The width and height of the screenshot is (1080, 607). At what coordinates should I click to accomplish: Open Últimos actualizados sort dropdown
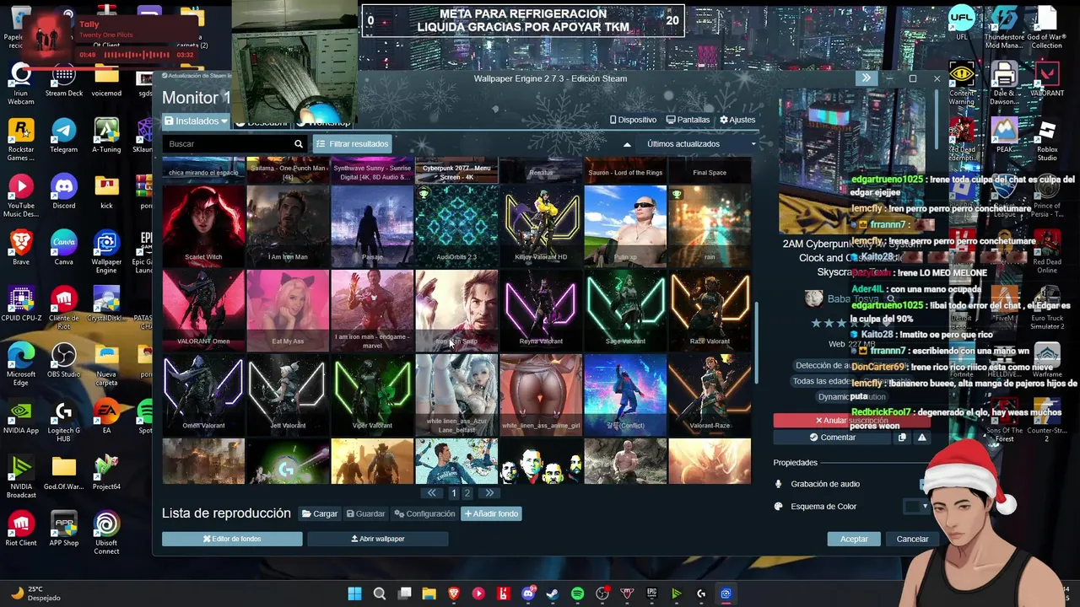tap(700, 144)
